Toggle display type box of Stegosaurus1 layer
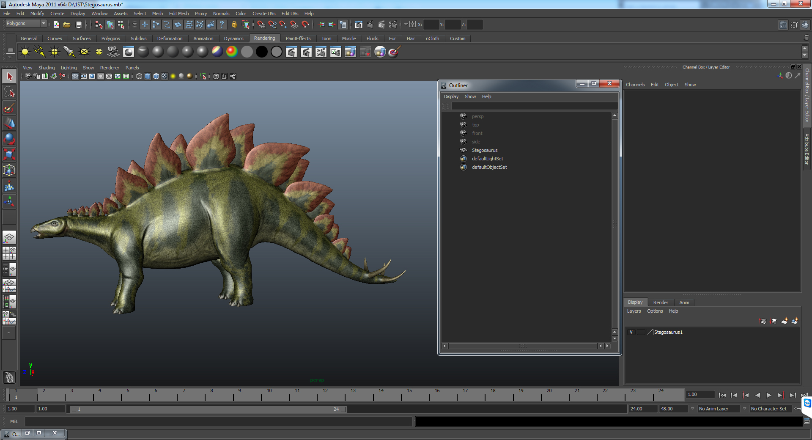The width and height of the screenshot is (812, 440). (641, 332)
